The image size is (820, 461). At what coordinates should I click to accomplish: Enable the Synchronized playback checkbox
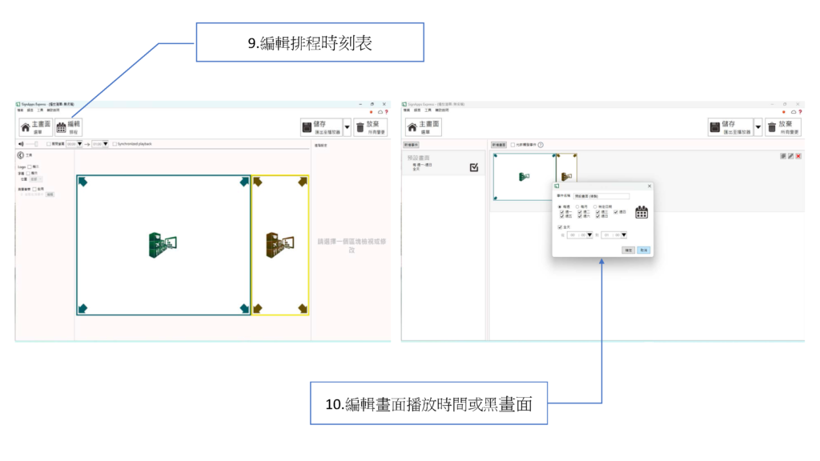point(115,144)
